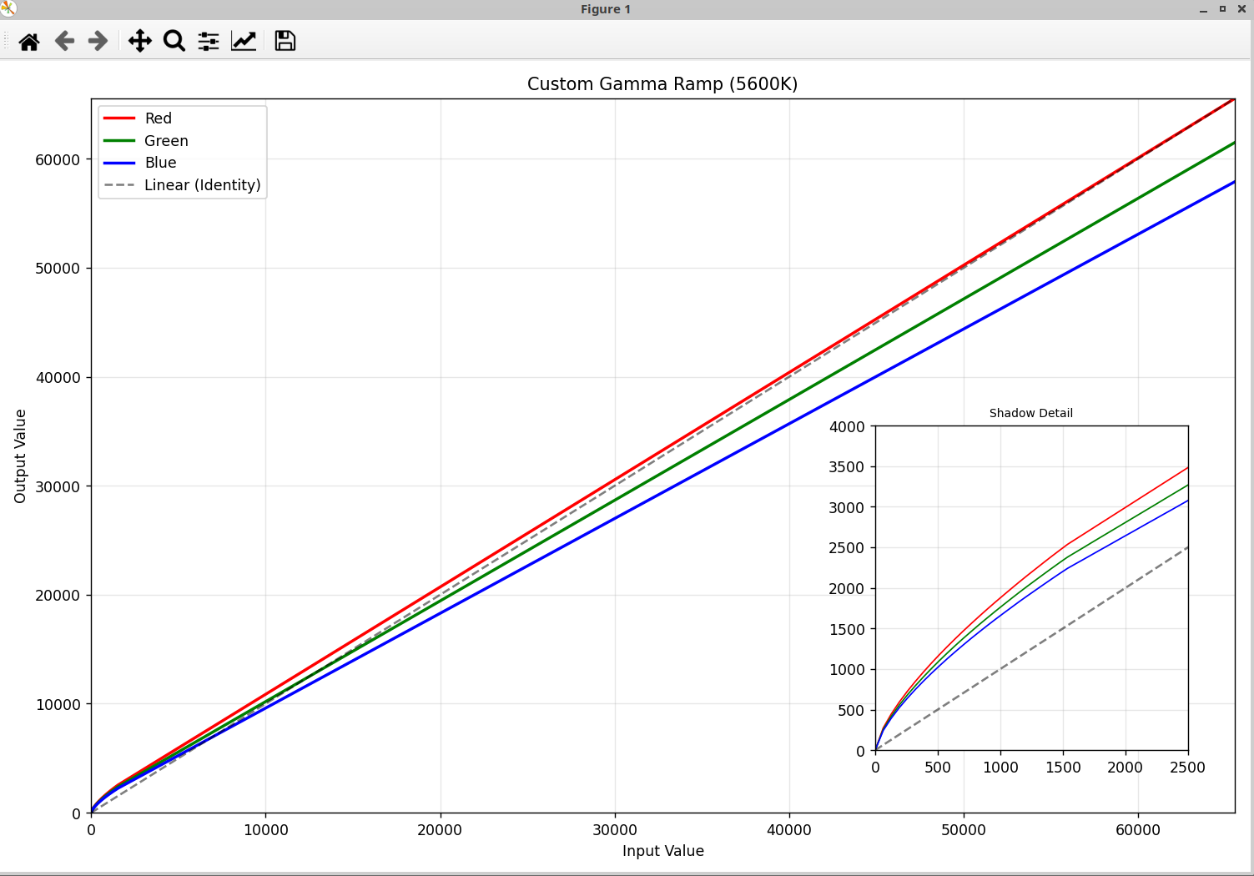The width and height of the screenshot is (1254, 876).
Task: Minimize the Figure 1 window
Action: coord(1203,10)
